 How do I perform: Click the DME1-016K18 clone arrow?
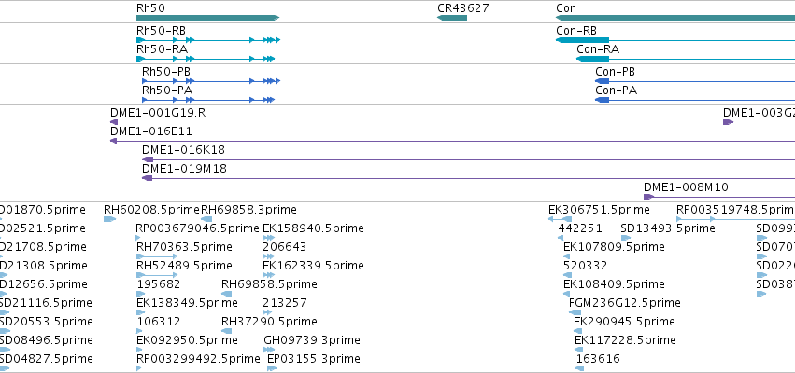(x=147, y=159)
